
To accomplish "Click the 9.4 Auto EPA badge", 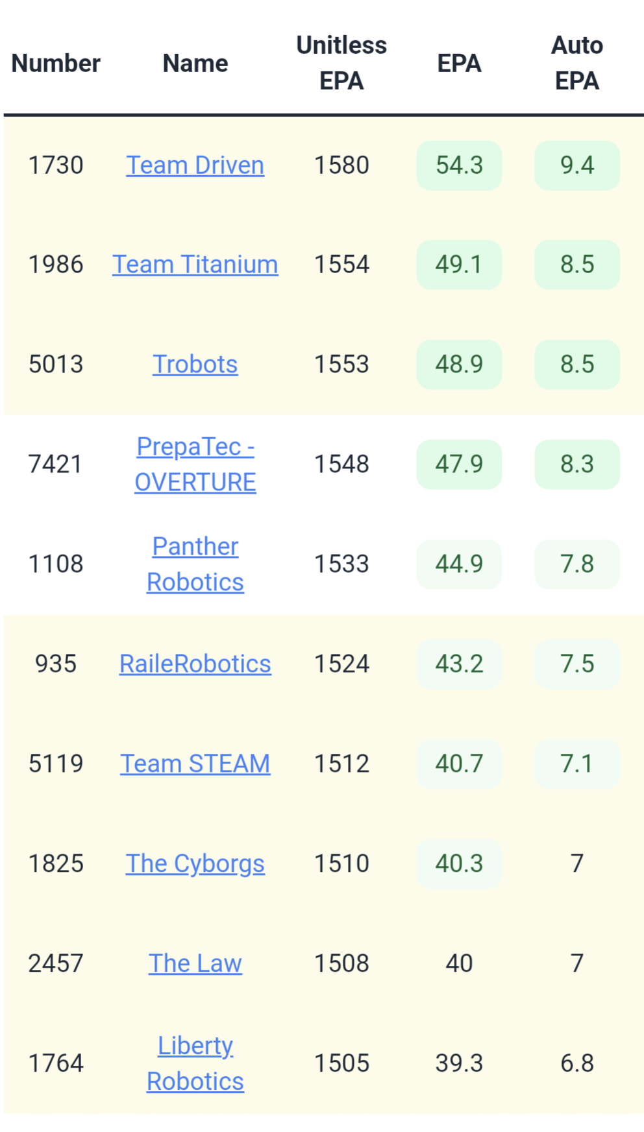I will coord(577,165).
